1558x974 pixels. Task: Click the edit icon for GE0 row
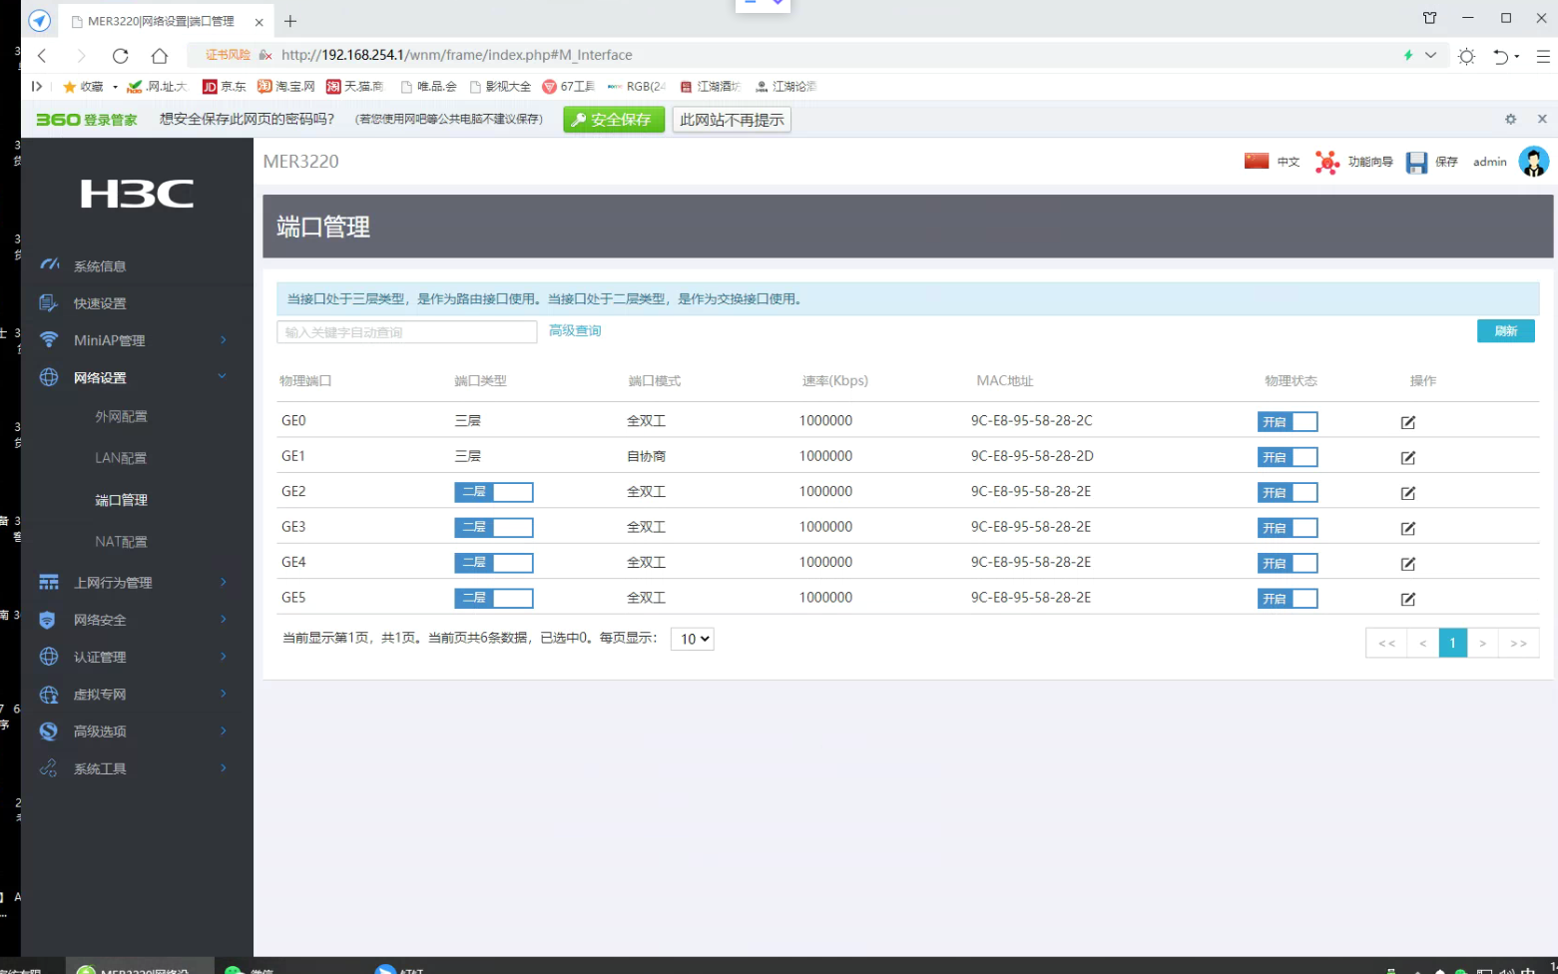coord(1407,422)
